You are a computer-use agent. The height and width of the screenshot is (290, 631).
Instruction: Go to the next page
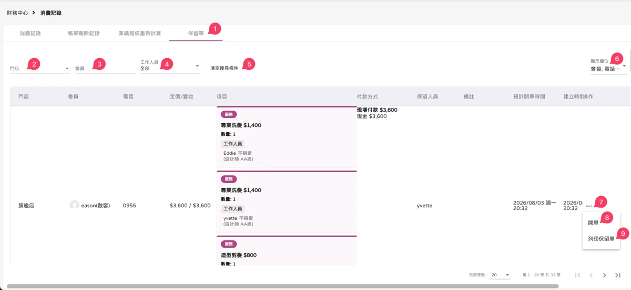click(x=605, y=275)
